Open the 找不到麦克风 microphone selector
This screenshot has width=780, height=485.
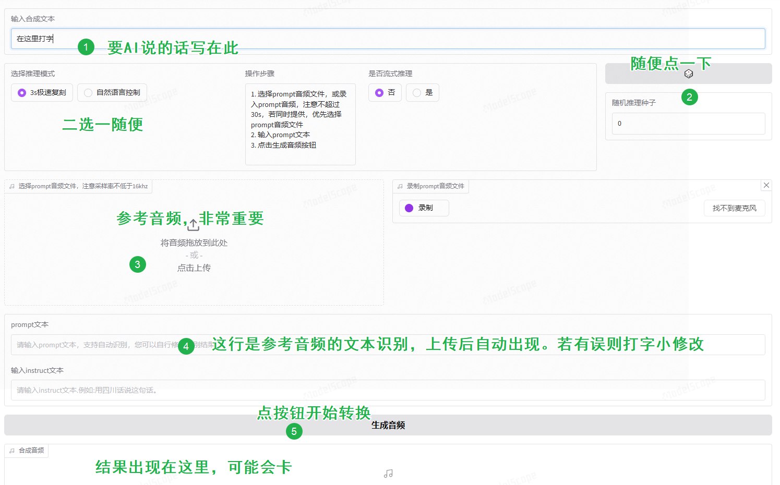pyautogui.click(x=734, y=208)
